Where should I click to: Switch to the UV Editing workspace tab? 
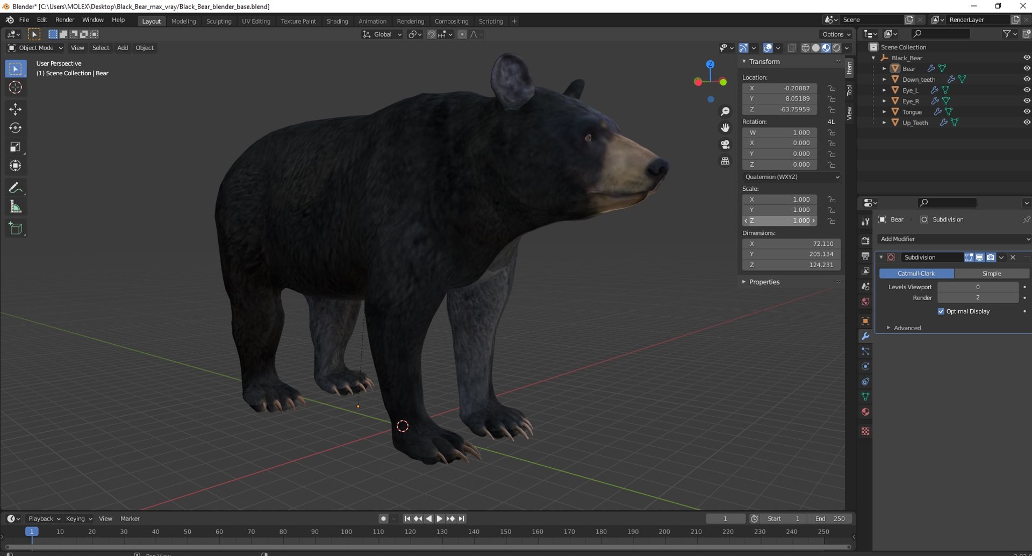point(256,22)
